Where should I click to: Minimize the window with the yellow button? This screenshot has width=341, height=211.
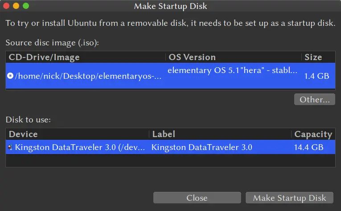(x=16, y=6)
